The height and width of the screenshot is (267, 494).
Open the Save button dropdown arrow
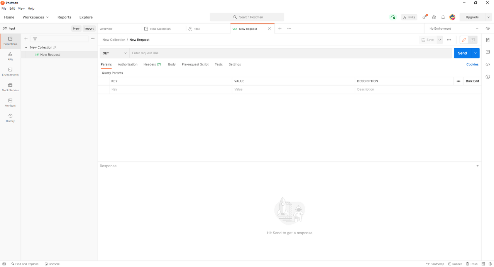point(440,40)
